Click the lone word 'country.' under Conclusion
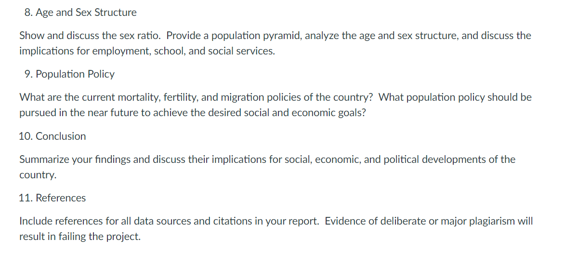The image size is (578, 253). 38,175
